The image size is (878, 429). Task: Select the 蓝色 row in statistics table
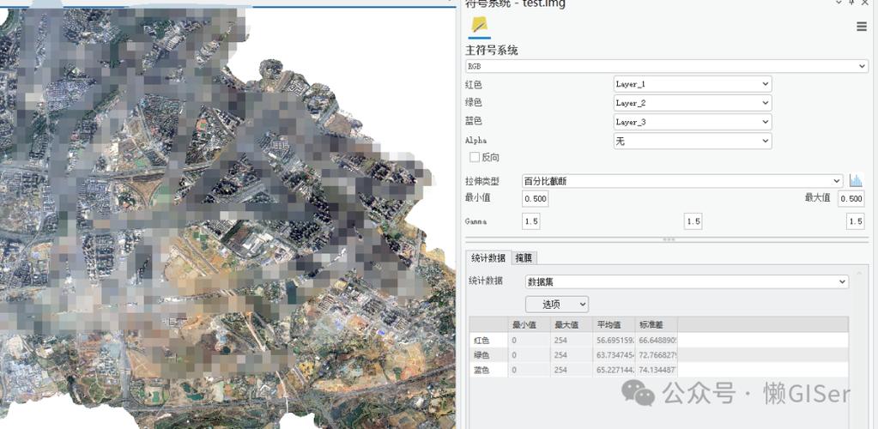(x=659, y=370)
